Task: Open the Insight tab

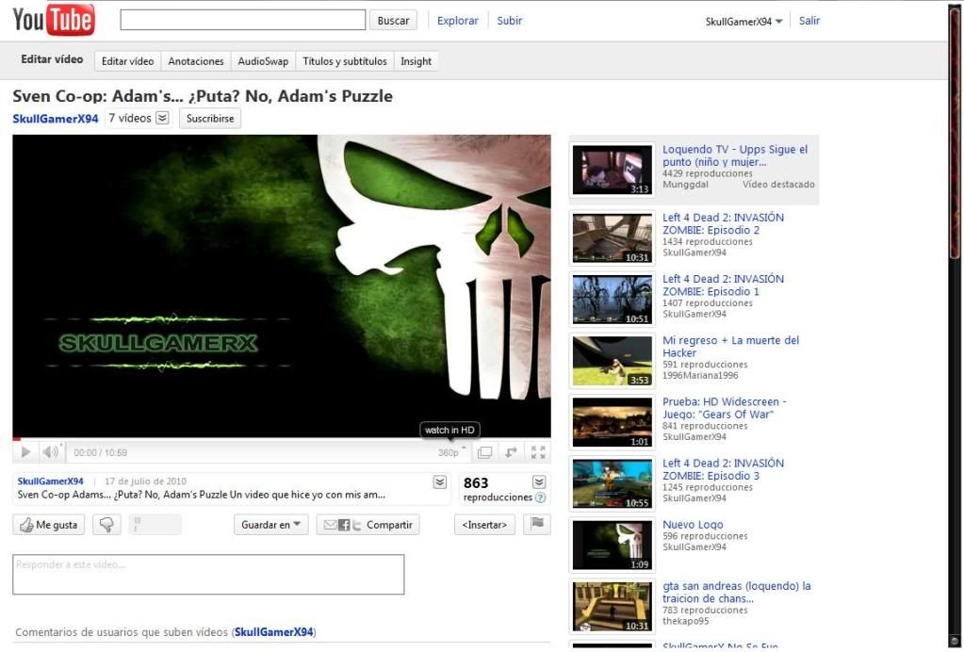Action: [416, 61]
